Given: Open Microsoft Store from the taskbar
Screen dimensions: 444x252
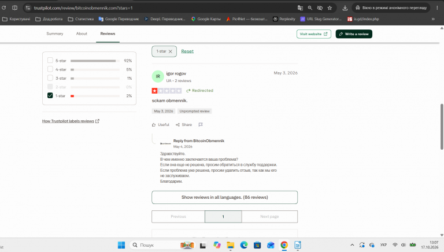Looking at the screenshot, I should pyautogui.click(x=257, y=245).
